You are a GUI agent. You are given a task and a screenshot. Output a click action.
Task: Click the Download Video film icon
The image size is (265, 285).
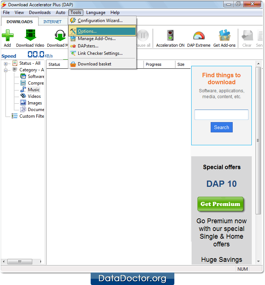(30, 35)
